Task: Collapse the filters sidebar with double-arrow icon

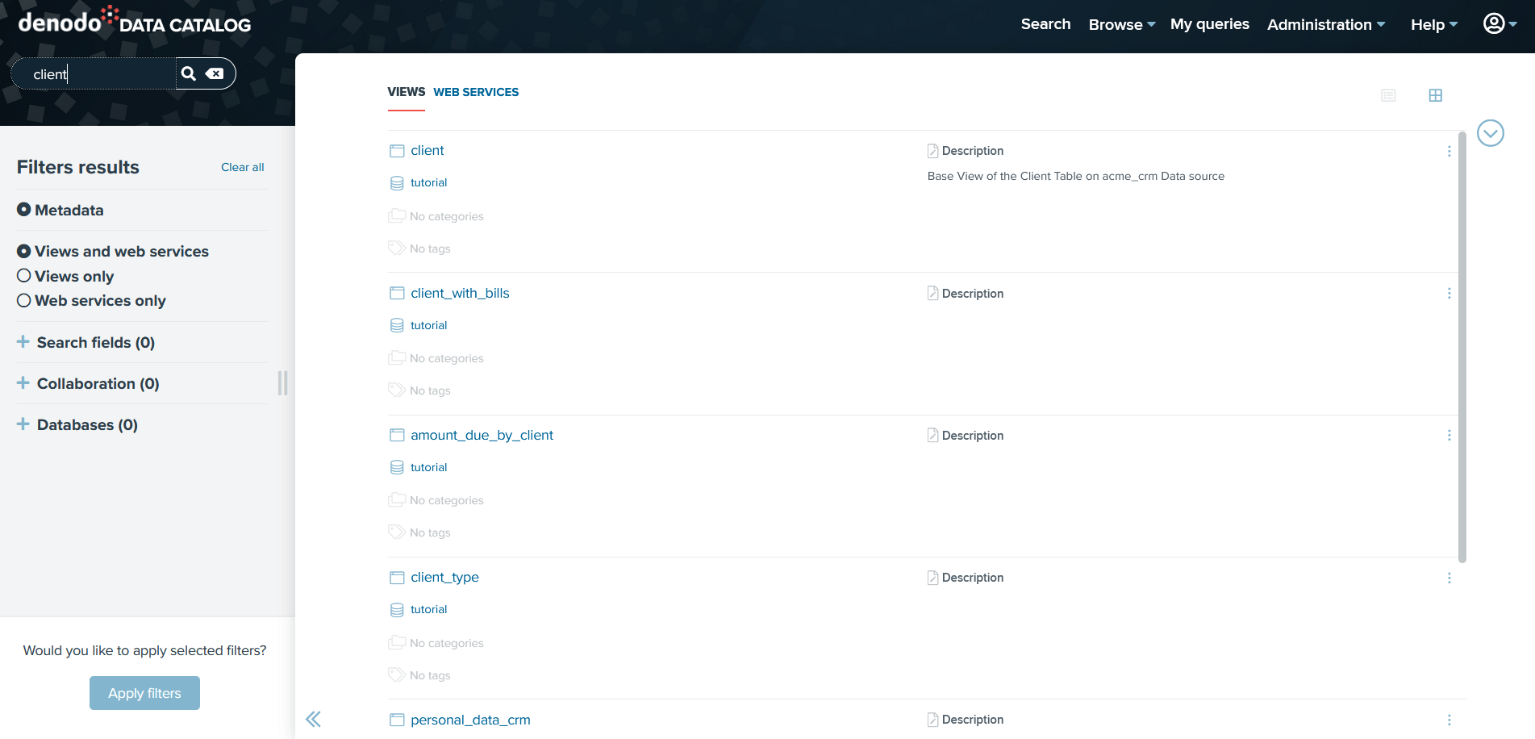Action: pos(313,719)
